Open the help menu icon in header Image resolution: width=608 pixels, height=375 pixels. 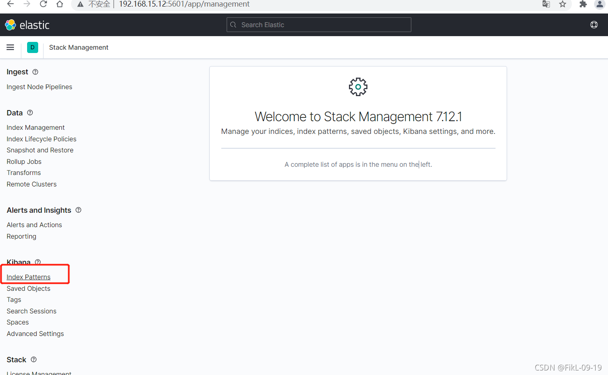point(594,25)
